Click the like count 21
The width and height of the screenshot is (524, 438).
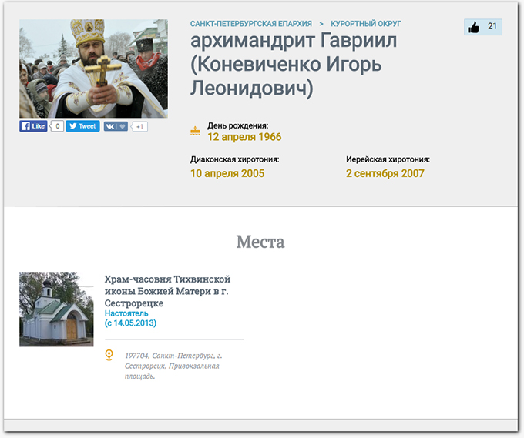[492, 26]
